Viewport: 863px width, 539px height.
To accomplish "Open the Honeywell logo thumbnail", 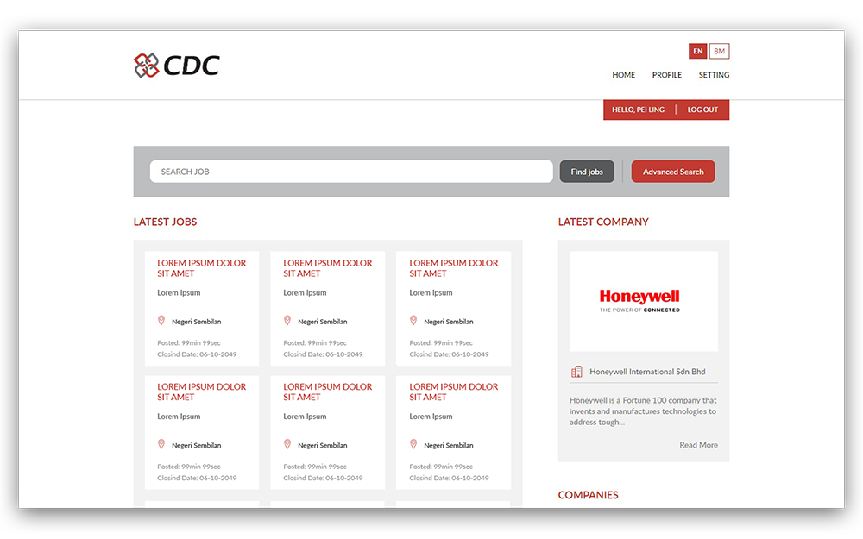I will 643,301.
